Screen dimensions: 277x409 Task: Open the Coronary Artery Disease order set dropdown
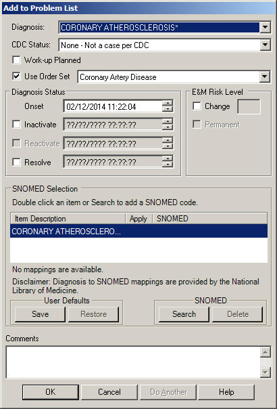265,77
